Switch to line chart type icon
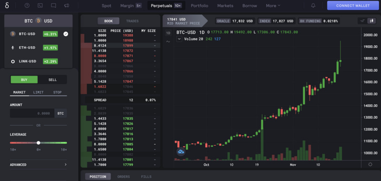Image resolution: width=381 pixels, height=181 pixels. point(362,21)
